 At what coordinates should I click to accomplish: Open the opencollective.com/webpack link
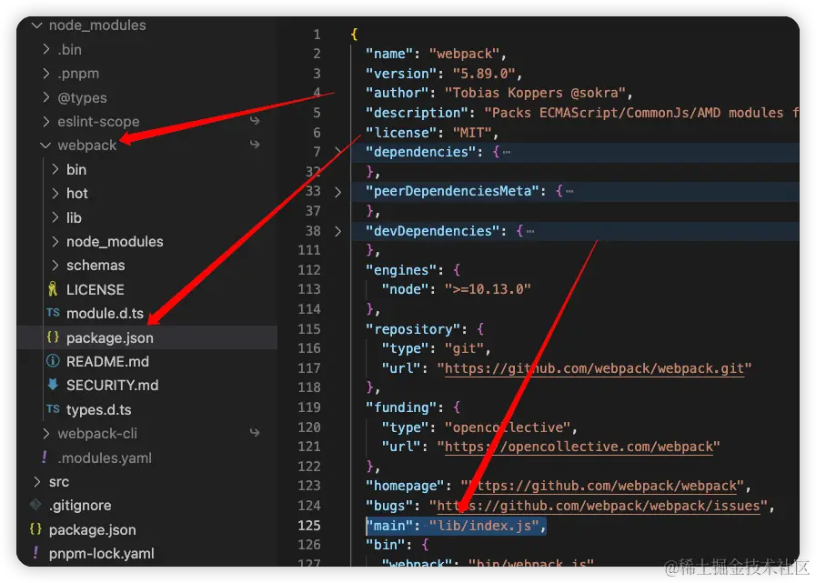coord(579,447)
